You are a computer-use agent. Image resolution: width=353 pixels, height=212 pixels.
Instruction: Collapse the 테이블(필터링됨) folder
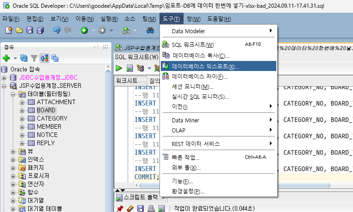point(13,94)
